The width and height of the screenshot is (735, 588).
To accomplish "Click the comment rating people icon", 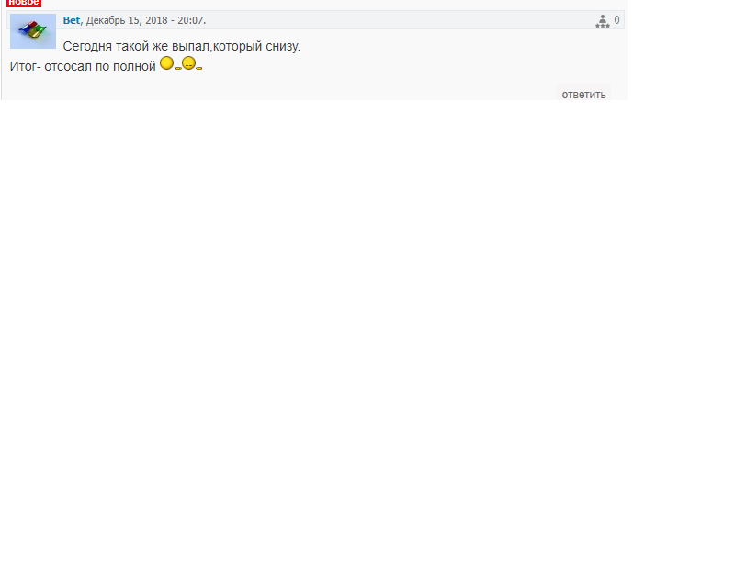I will [x=603, y=21].
